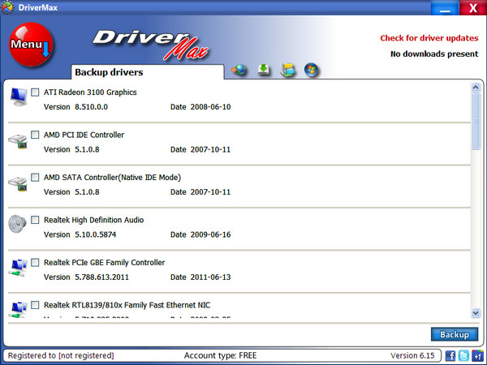Click the green download arrow icon

[x=263, y=71]
